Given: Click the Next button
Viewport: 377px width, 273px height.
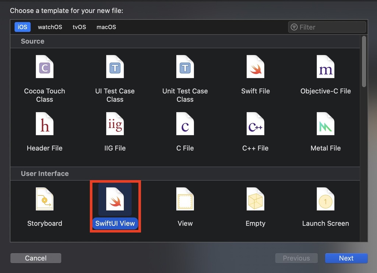Looking at the screenshot, I should click(346, 258).
